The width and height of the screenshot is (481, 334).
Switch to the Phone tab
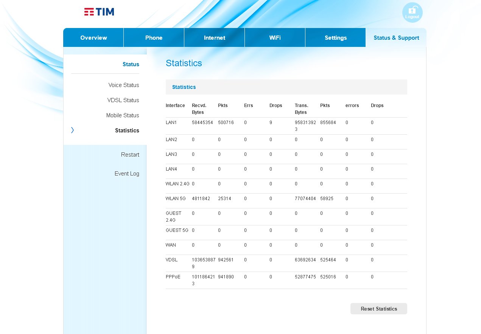tap(154, 38)
